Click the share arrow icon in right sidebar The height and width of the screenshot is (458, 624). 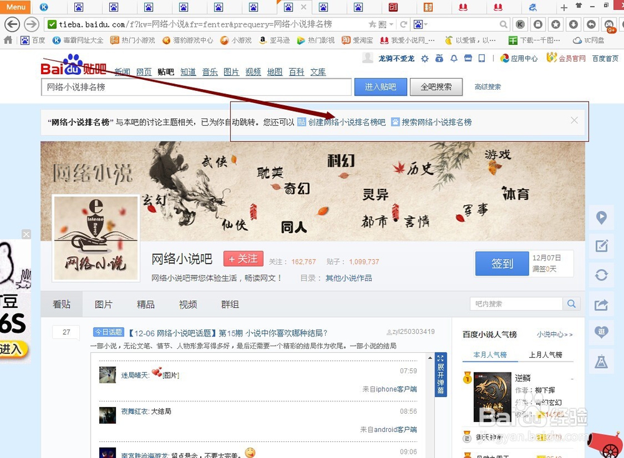tap(601, 305)
